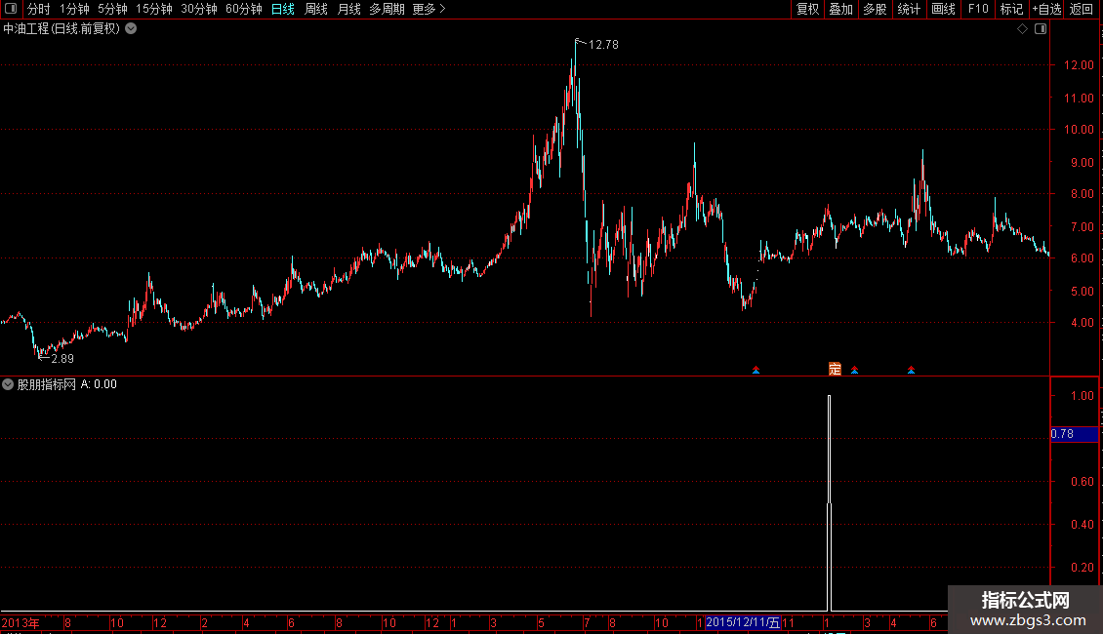Open F10 company info
Screen dimensions: 1103x634
978,9
